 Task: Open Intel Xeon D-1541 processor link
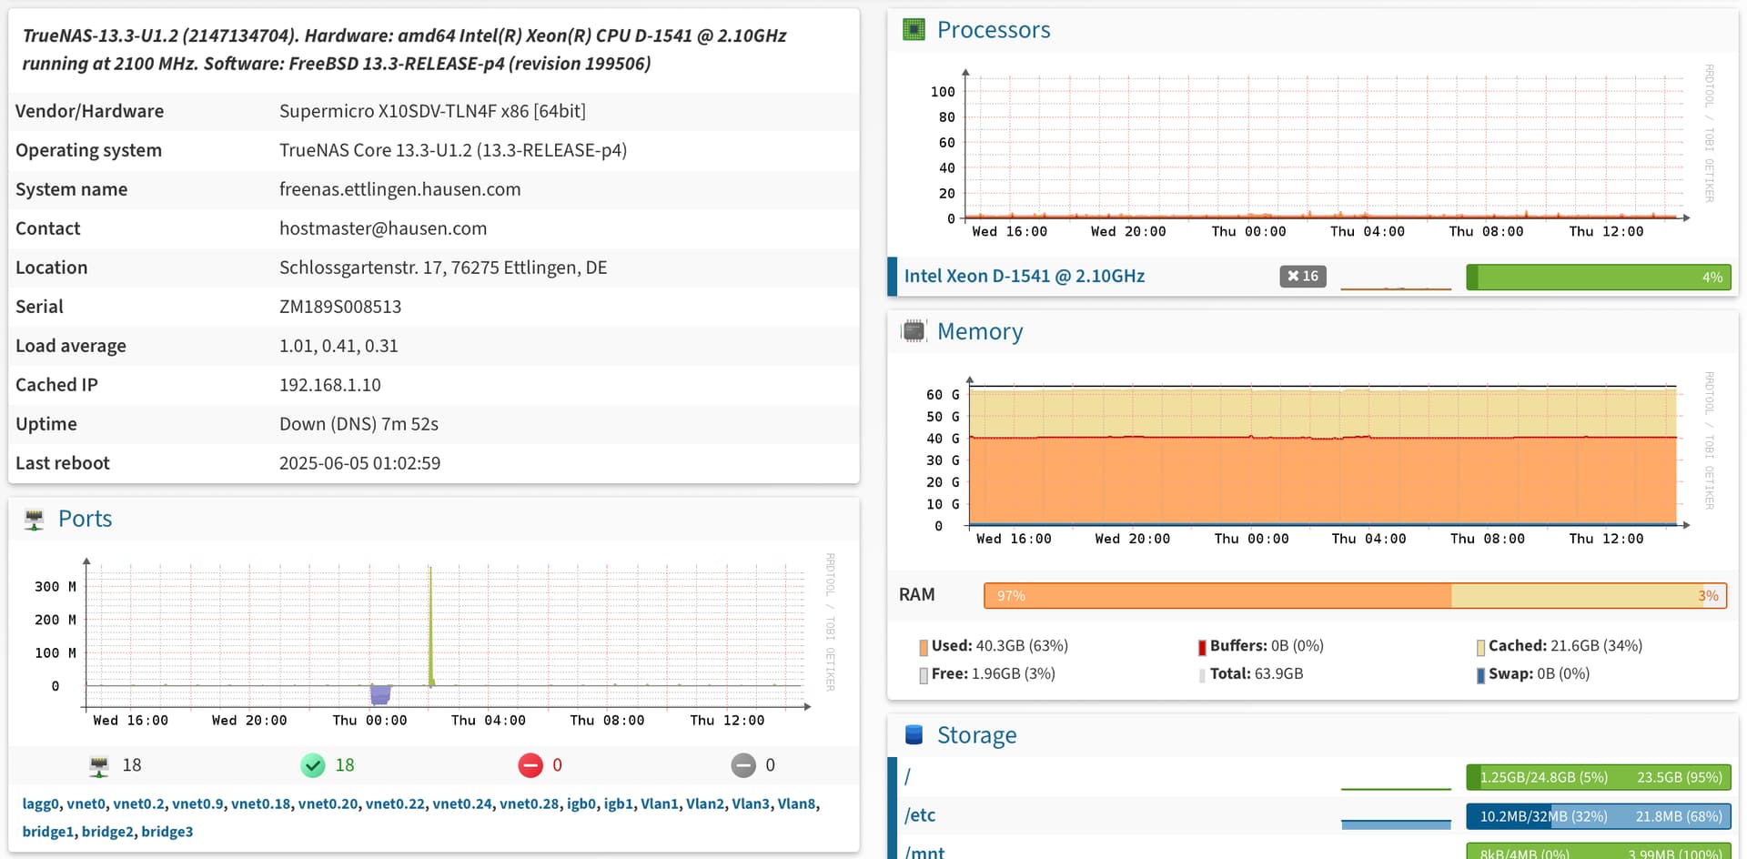(1025, 276)
